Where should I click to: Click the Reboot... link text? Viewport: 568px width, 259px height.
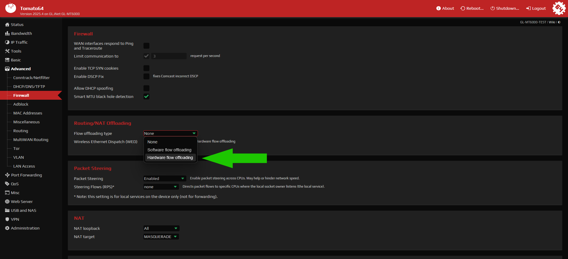pos(475,8)
